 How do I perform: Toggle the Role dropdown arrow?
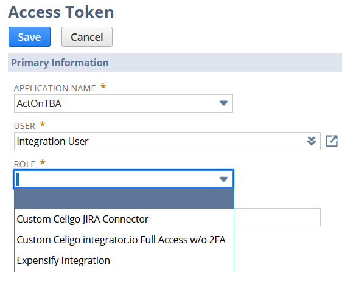223,179
